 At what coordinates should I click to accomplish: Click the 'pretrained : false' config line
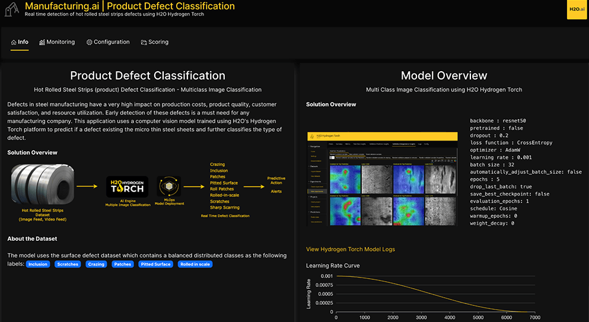pos(496,128)
